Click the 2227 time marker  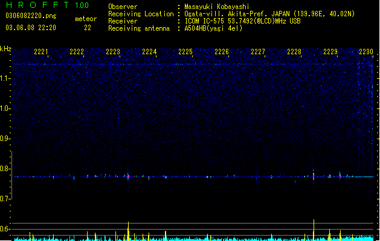258,52
